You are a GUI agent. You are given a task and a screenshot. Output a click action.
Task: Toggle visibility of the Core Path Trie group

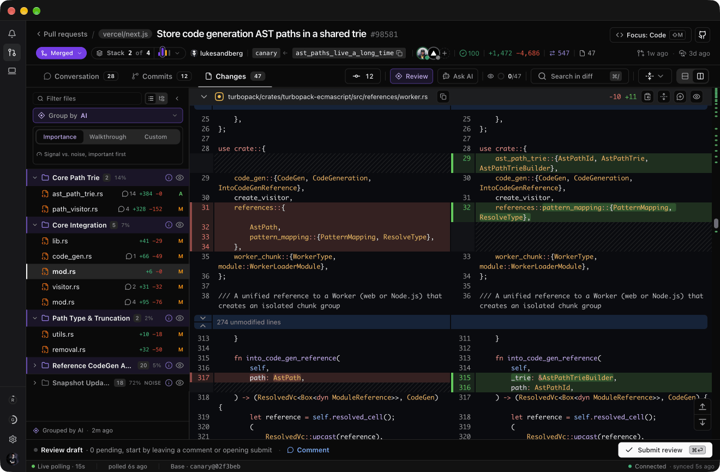coord(179,178)
